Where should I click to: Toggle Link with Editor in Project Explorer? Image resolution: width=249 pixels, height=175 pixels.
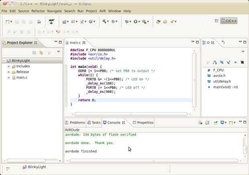[x=41, y=52]
